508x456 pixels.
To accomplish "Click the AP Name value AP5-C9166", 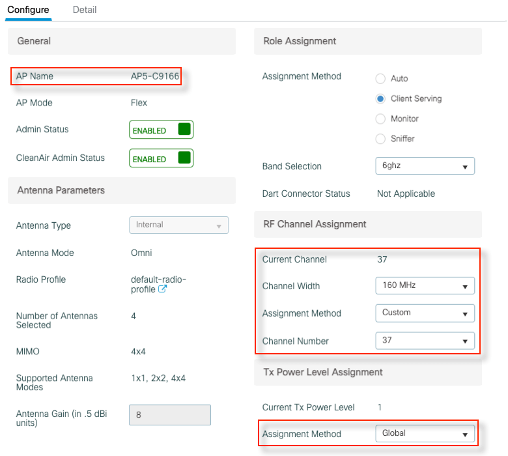I will [154, 76].
